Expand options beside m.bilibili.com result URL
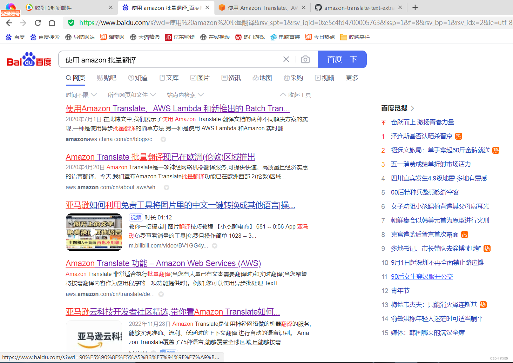Image resolution: width=513 pixels, height=363 pixels. [215, 246]
